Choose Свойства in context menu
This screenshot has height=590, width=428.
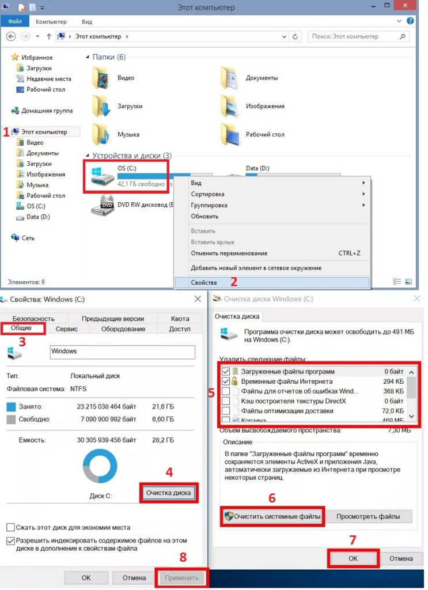coord(272,282)
